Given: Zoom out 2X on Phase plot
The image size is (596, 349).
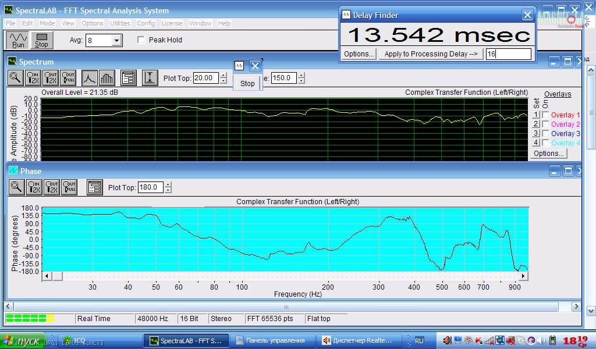Looking at the screenshot, I should [x=51, y=187].
